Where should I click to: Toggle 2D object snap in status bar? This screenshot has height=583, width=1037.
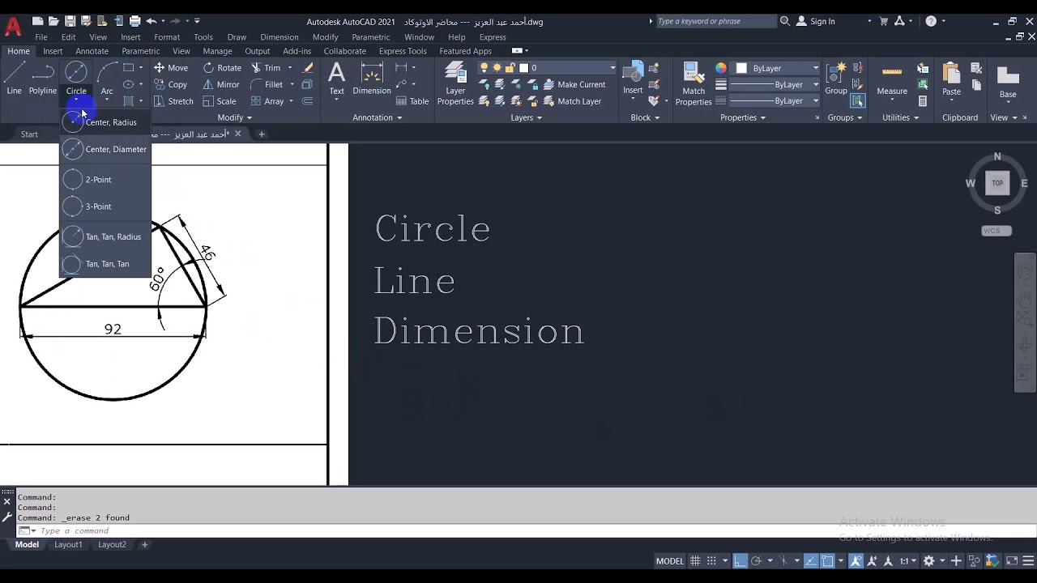(827, 561)
